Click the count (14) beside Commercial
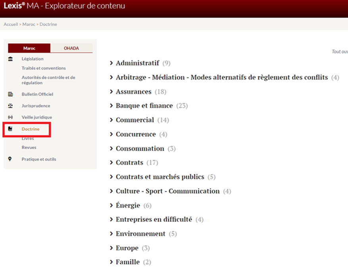348x272 pixels. tap(163, 120)
